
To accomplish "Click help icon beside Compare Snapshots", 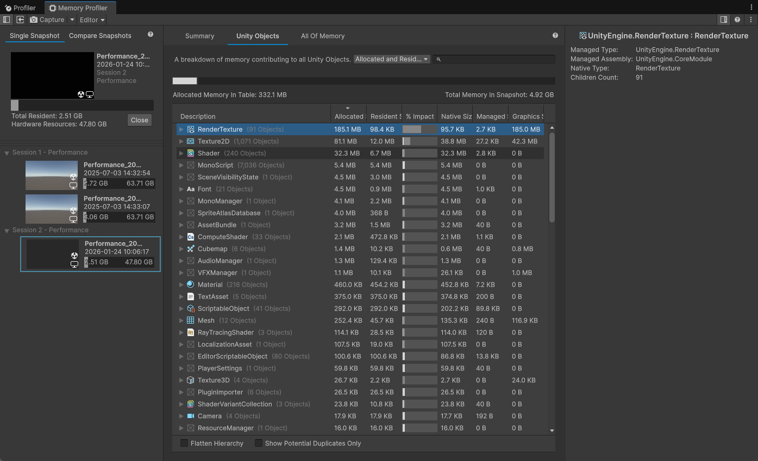I will (151, 35).
